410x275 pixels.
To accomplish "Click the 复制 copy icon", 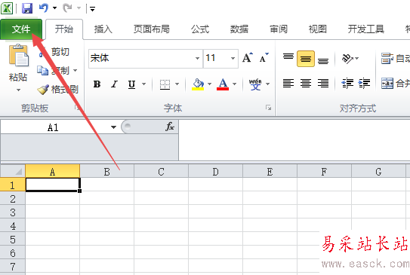I will (x=42, y=70).
